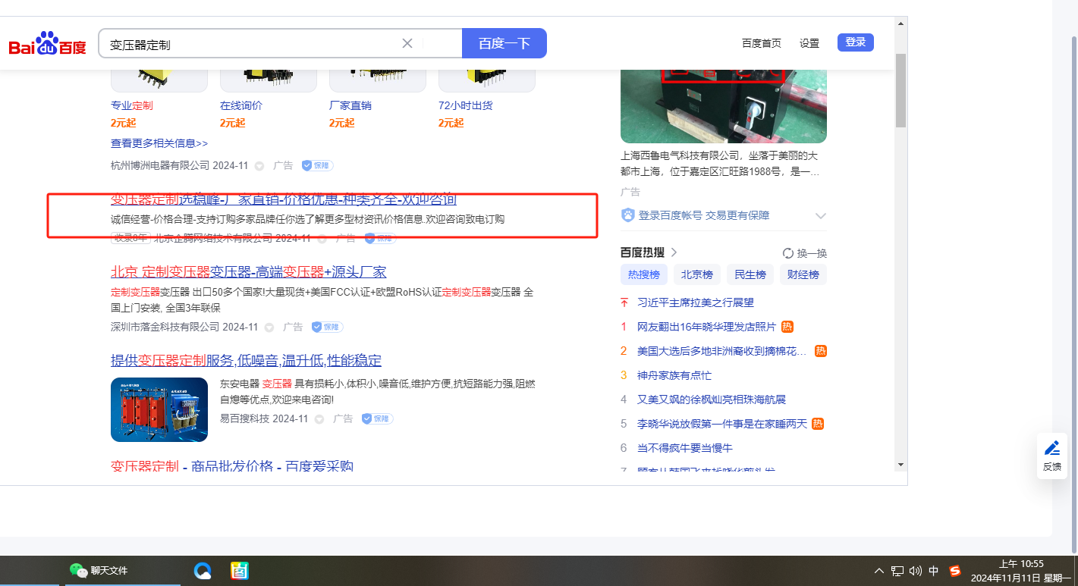
Task: Click in the 变压器定制 search field
Action: pos(250,44)
